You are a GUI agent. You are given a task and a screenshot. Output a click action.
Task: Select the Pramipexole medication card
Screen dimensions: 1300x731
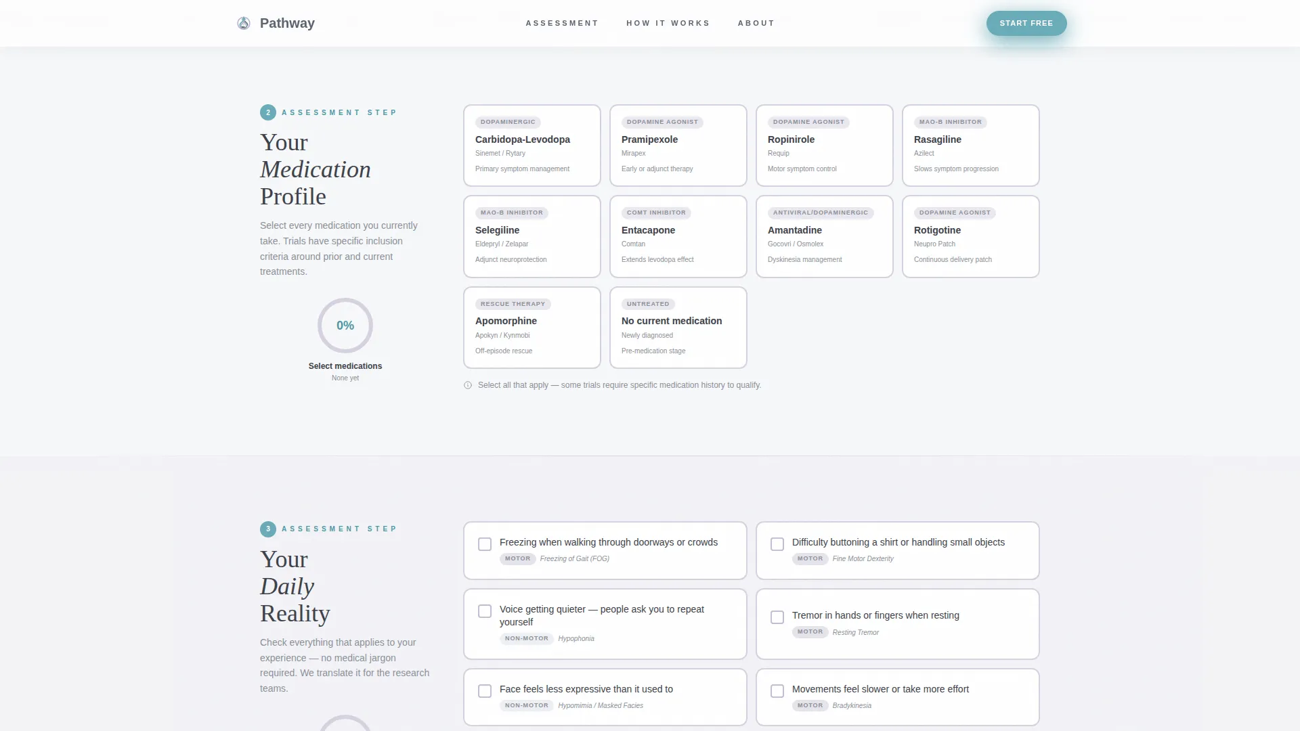pos(678,146)
